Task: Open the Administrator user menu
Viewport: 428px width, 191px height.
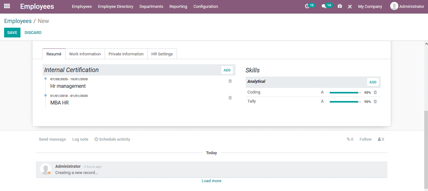Action: coord(407,6)
